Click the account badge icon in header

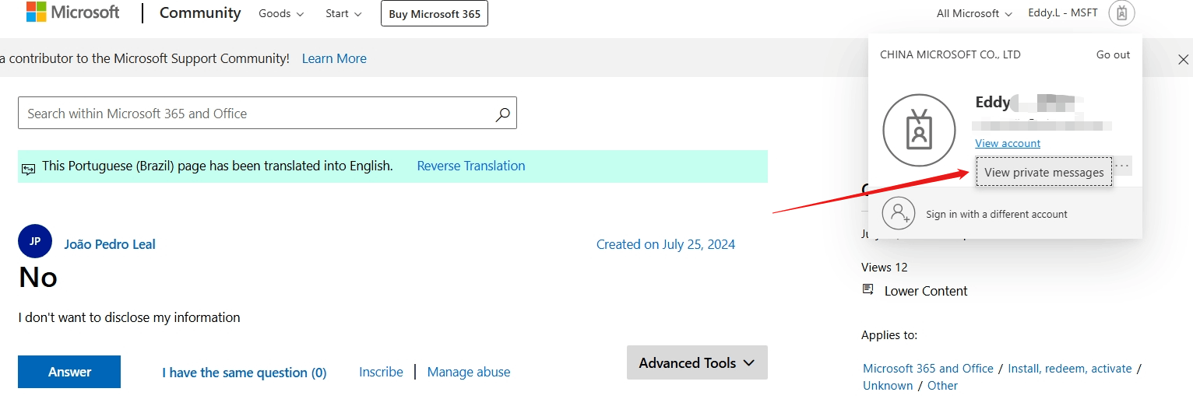tap(1122, 13)
